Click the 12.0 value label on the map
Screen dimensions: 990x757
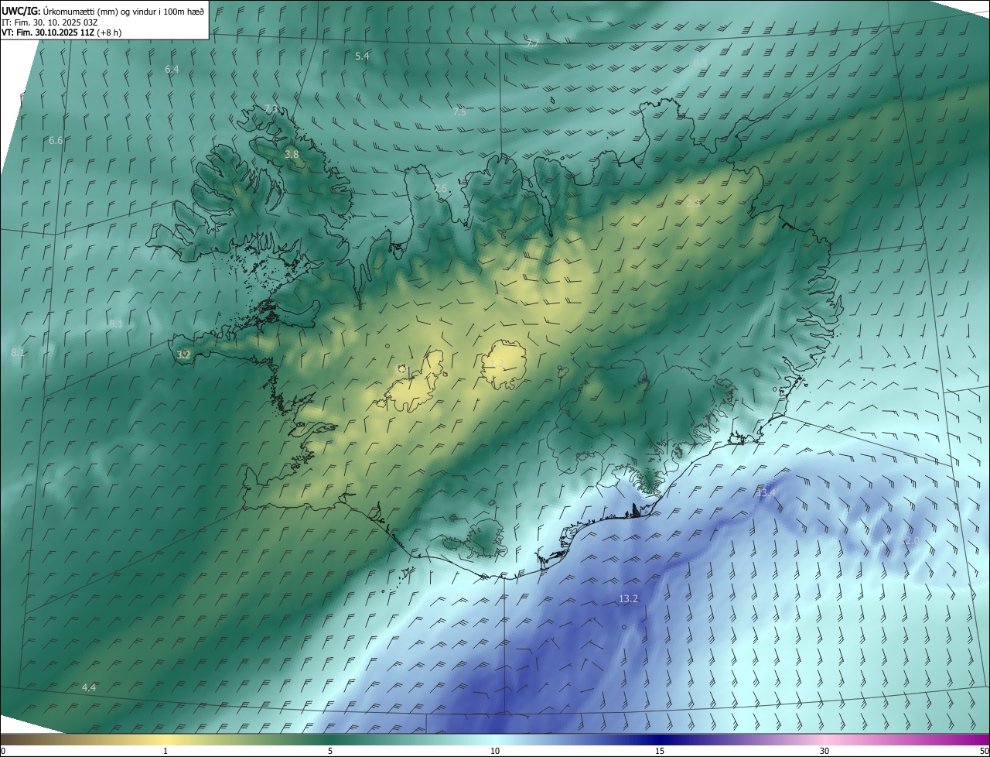point(911,540)
